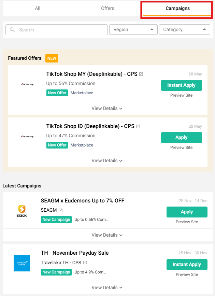Screen dimensions: 215x296
Task: Open the Region dropdown filter
Action: point(133,30)
